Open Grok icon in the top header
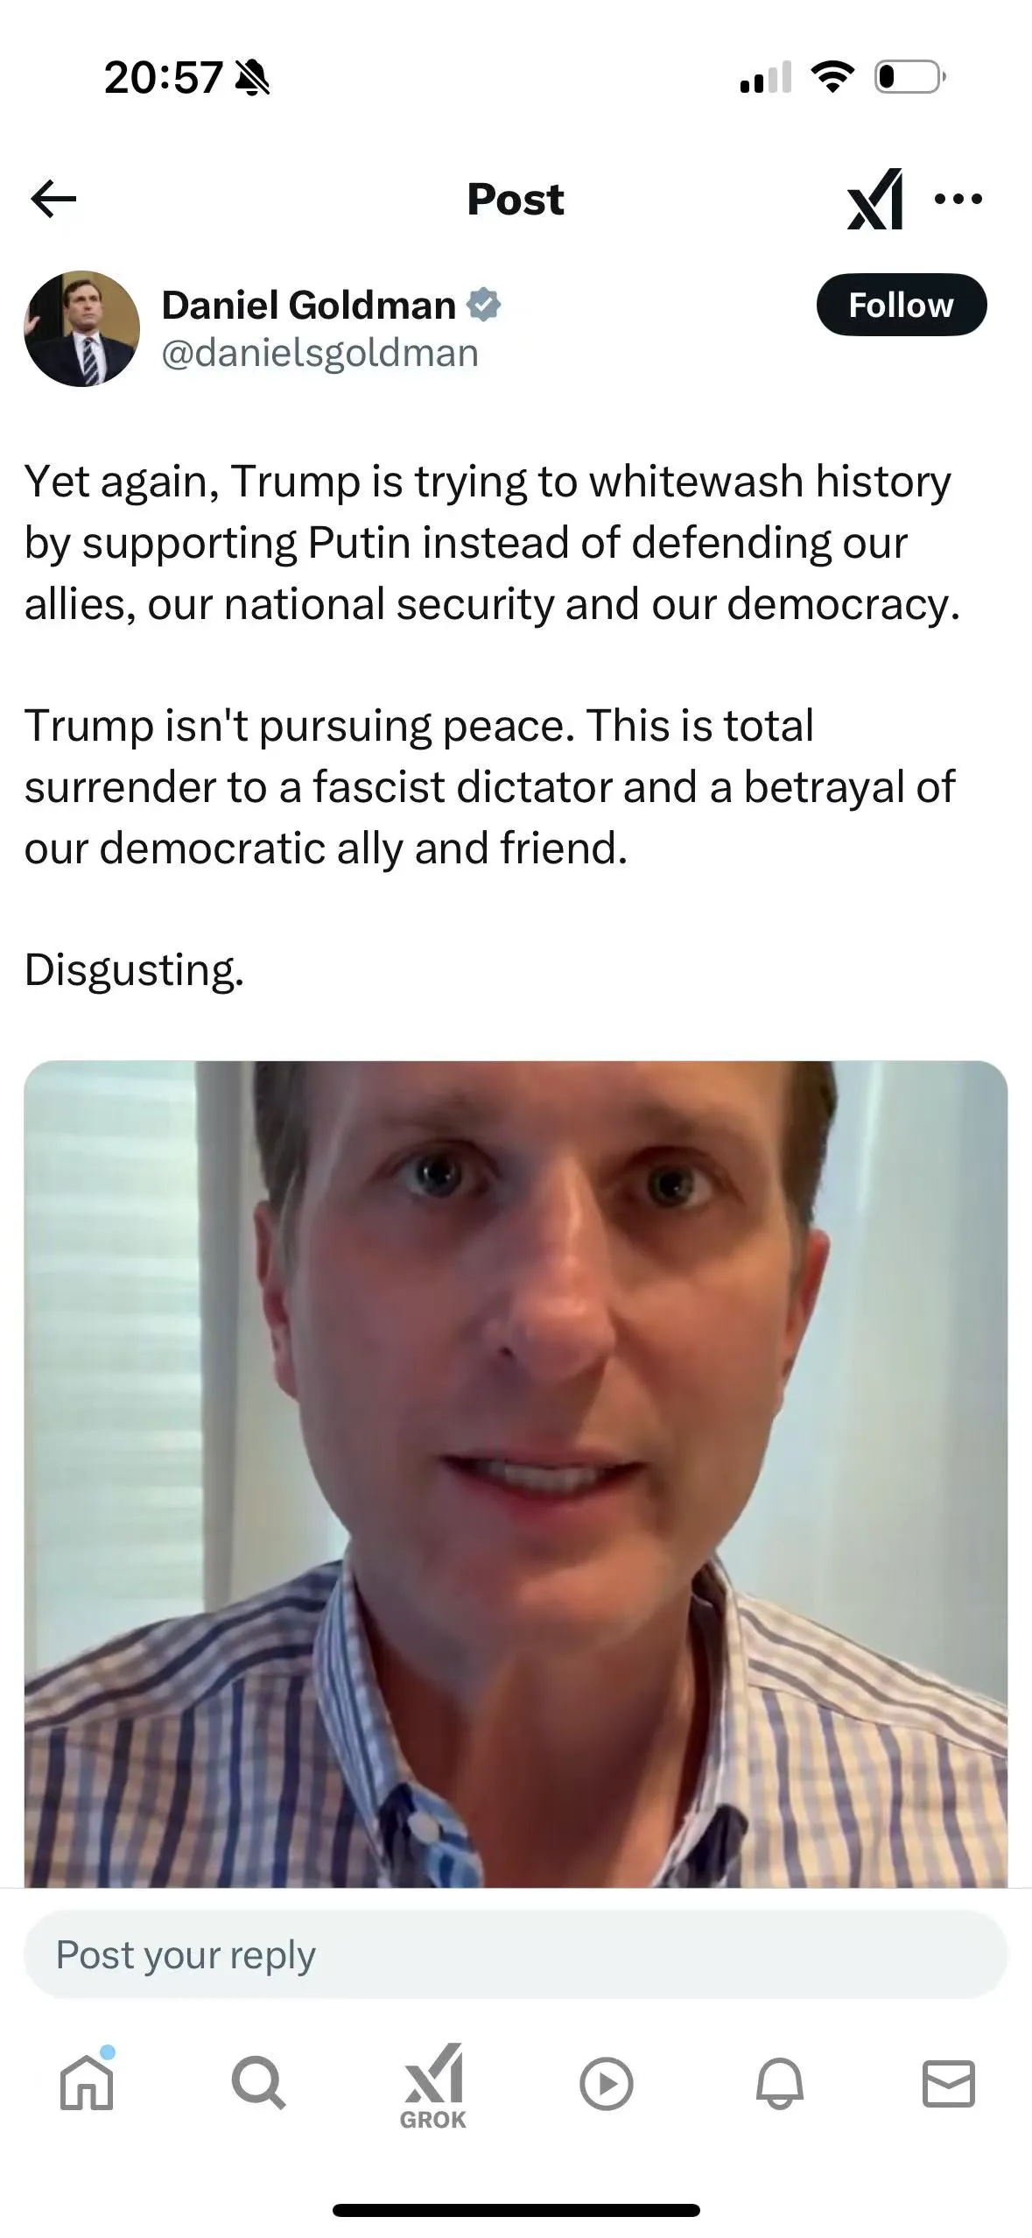Viewport: 1032px width, 2238px height. (874, 199)
